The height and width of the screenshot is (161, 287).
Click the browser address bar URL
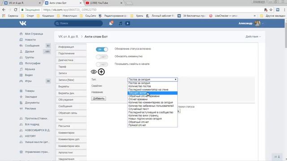pyautogui.click(x=70, y=10)
